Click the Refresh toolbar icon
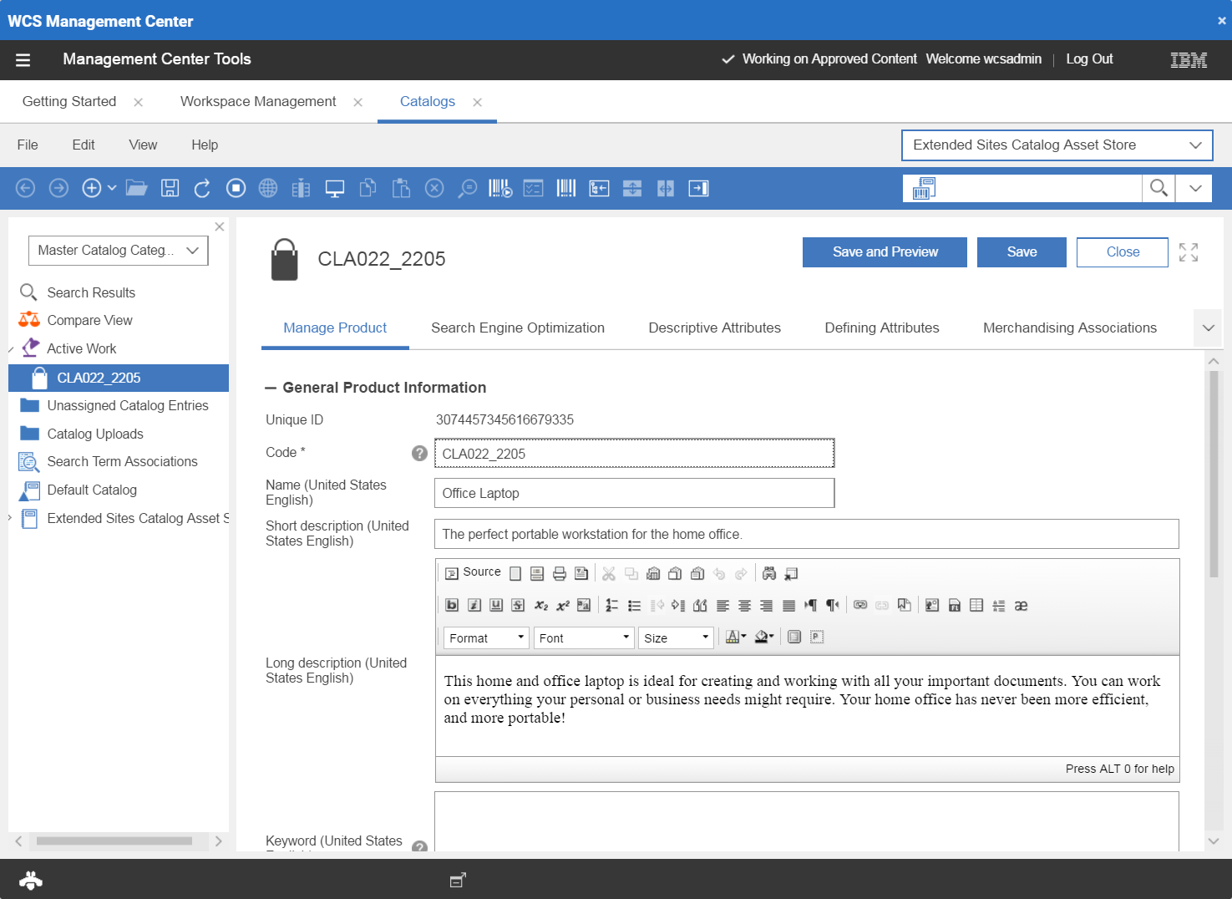 202,188
